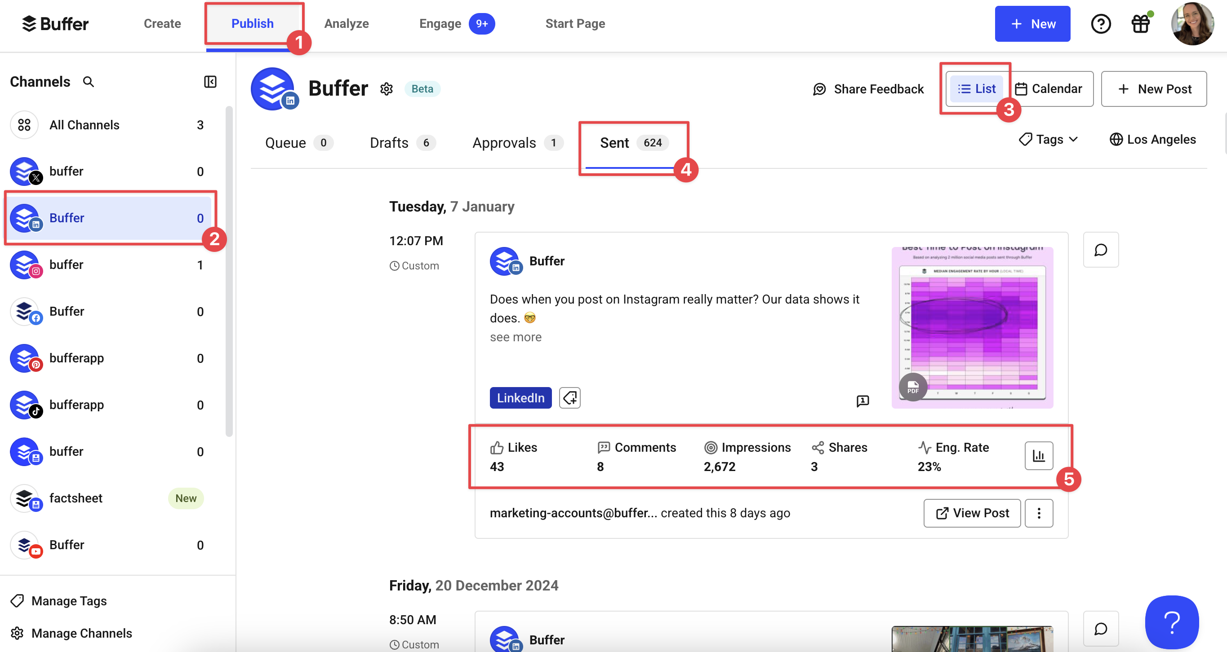Click the blue New button
1227x652 pixels.
(1032, 24)
